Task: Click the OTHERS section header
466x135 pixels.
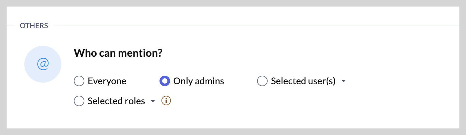Action: pos(34,26)
